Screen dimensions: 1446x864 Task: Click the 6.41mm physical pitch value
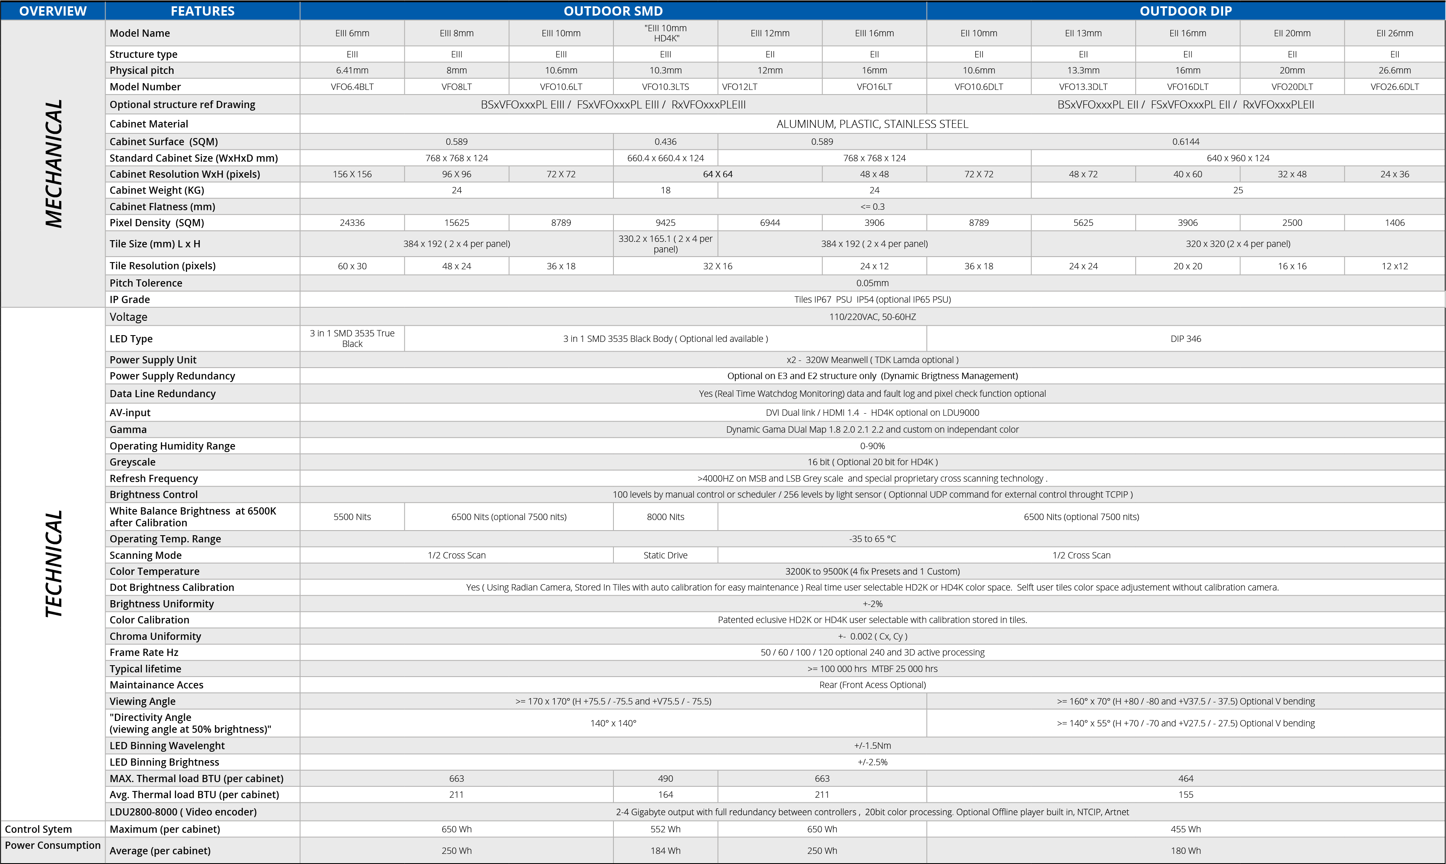[353, 70]
